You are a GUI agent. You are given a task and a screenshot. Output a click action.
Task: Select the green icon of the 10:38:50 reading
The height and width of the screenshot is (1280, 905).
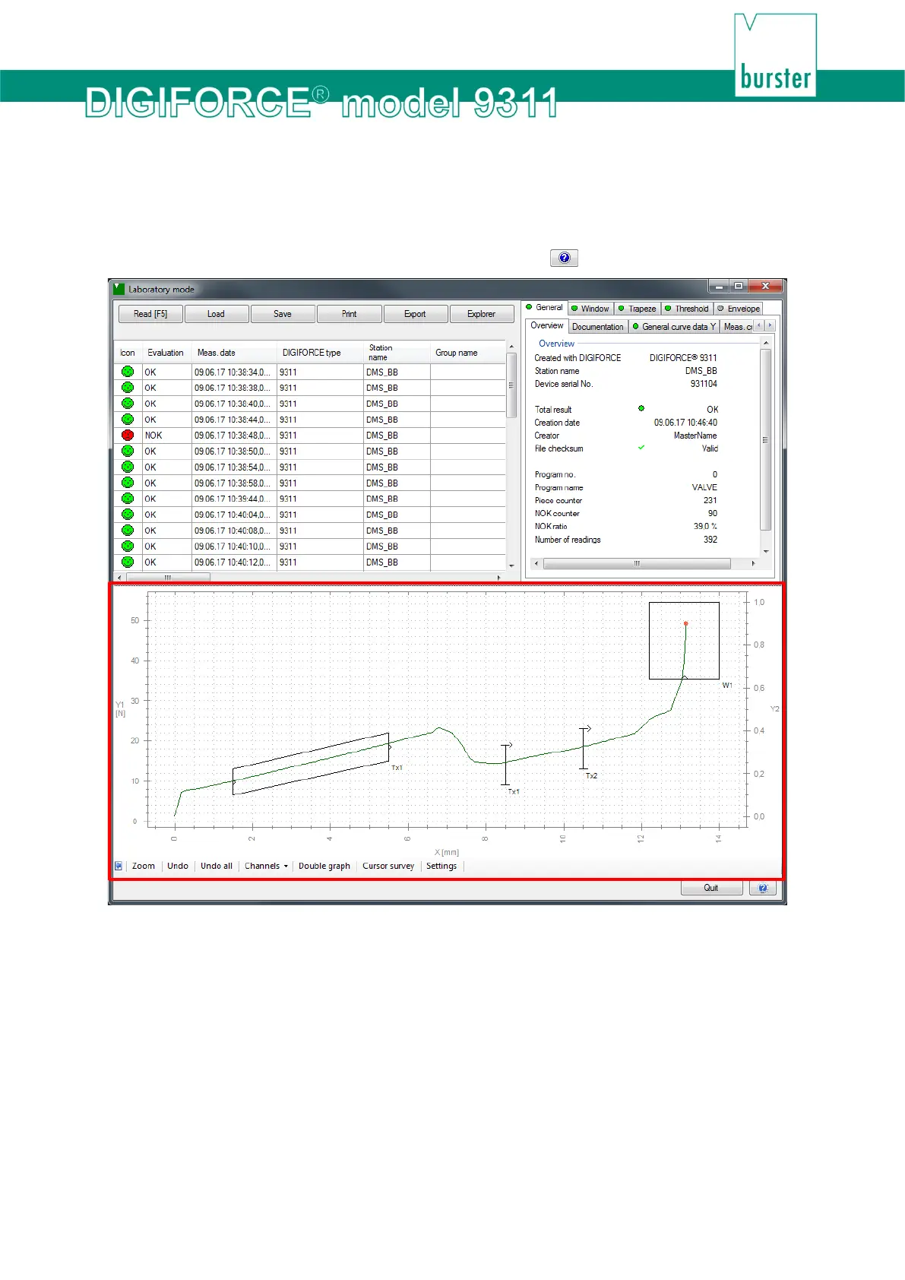pos(128,451)
